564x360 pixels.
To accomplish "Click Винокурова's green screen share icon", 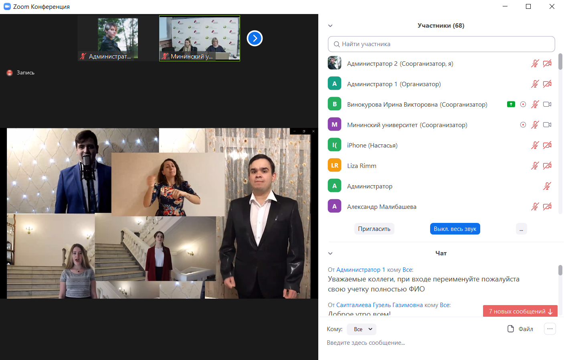I will pyautogui.click(x=511, y=104).
